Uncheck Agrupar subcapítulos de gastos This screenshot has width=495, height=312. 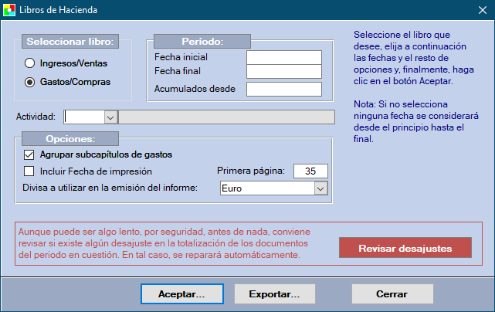30,154
